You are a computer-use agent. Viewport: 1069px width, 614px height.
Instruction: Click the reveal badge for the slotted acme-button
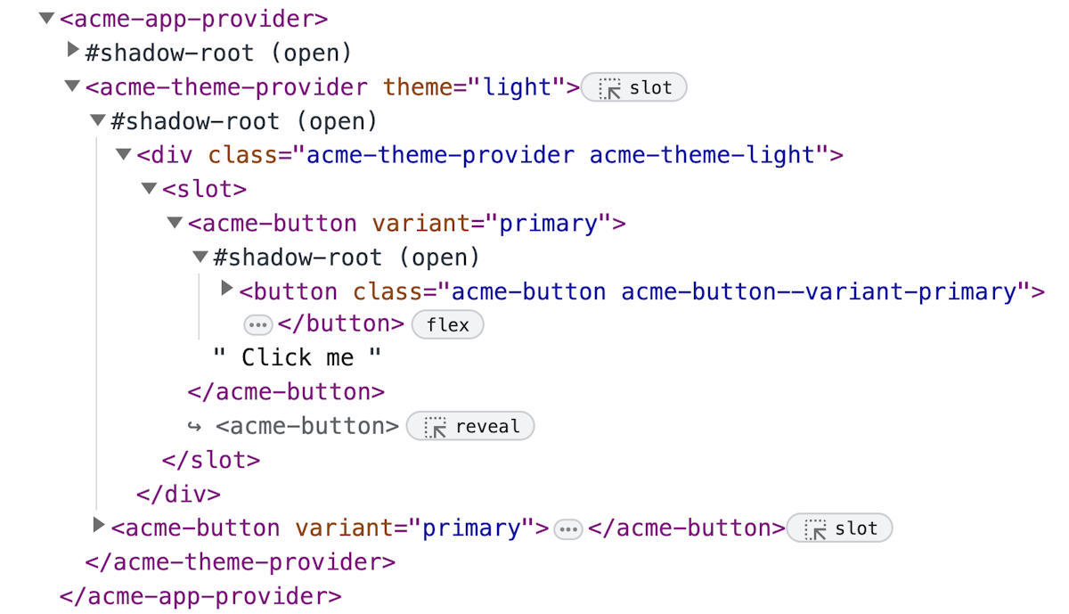470,426
